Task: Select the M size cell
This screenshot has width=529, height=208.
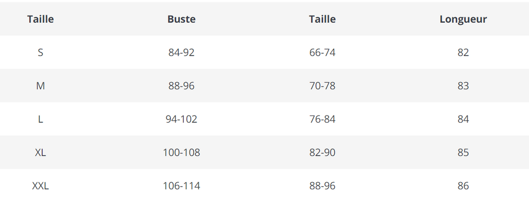Action: click(40, 86)
